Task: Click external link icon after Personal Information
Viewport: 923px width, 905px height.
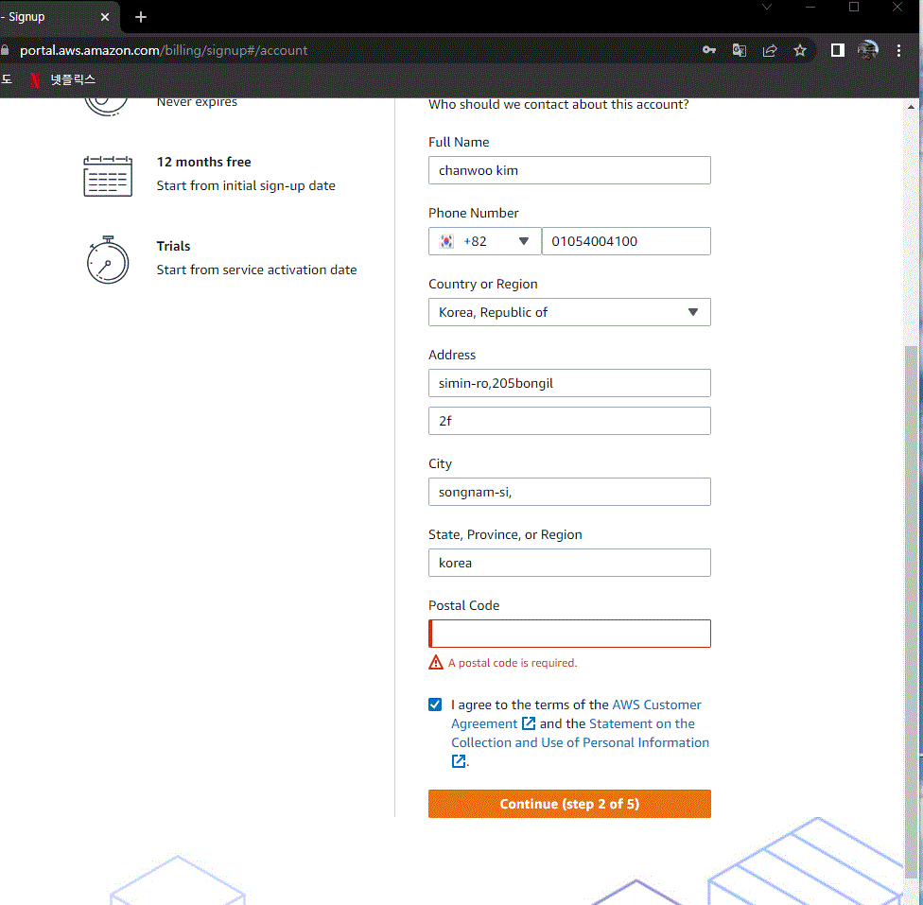Action: [458, 760]
